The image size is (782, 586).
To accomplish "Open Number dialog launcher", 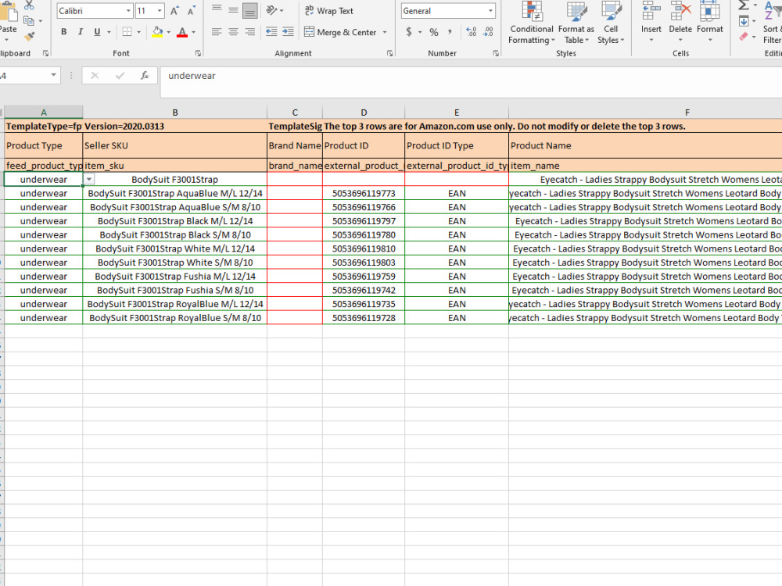I will tap(496, 53).
